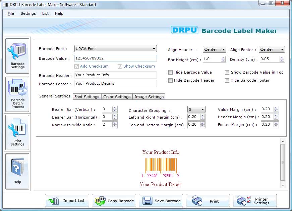Open the Color Settings tab
This screenshot has width=292, height=211.
117,96
